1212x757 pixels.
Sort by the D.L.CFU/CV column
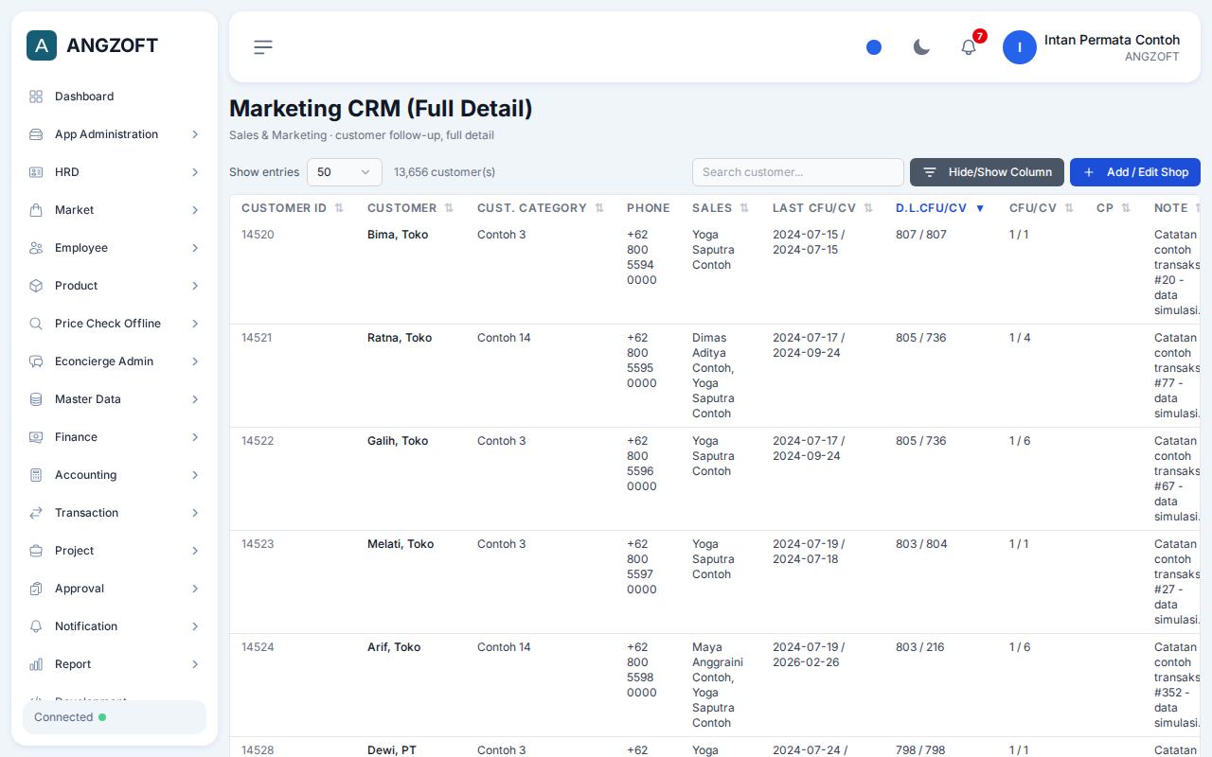click(x=940, y=208)
